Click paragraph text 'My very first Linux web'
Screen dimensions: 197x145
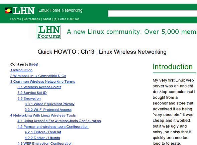pos(173,80)
